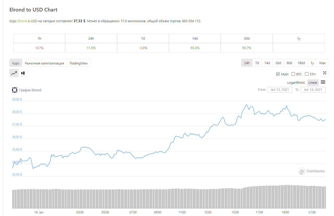Follow the green Elrond link
Viewport: 334px width, 216px height.
[22, 21]
